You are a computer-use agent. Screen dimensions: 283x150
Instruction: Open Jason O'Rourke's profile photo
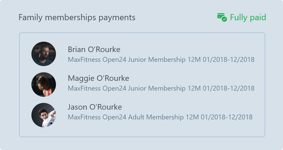44,115
